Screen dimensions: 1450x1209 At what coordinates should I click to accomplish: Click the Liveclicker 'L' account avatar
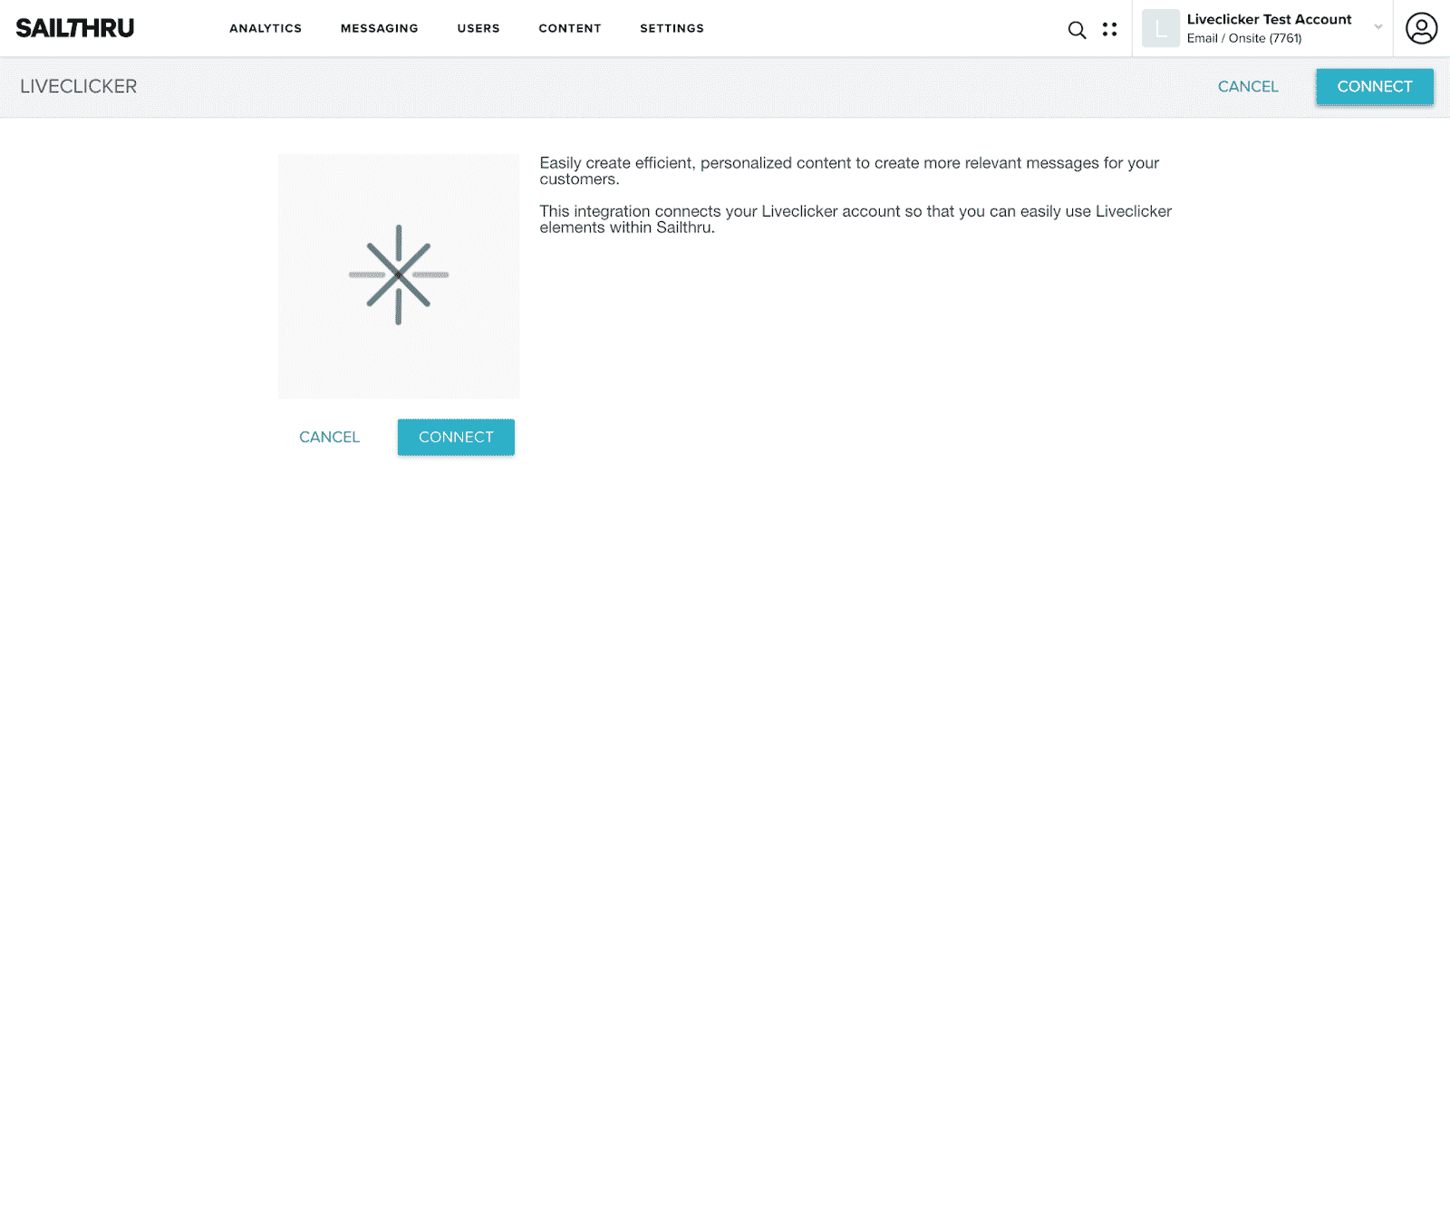point(1161,28)
